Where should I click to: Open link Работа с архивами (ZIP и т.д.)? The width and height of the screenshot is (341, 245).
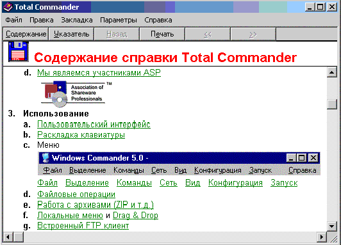96,205
